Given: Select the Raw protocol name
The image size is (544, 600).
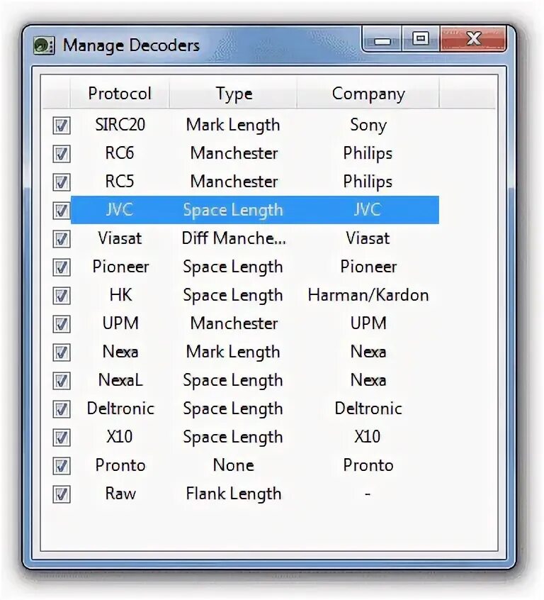Looking at the screenshot, I should click(x=120, y=494).
